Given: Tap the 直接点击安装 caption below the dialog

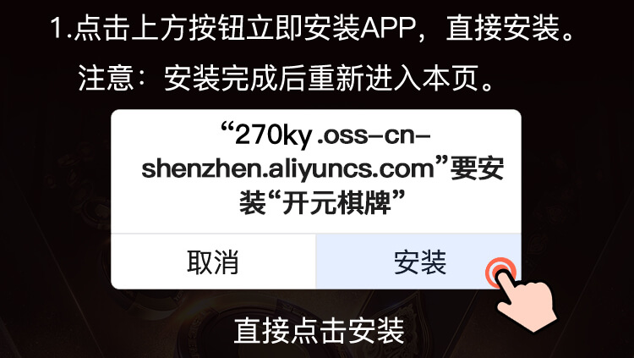Looking at the screenshot, I should (319, 330).
